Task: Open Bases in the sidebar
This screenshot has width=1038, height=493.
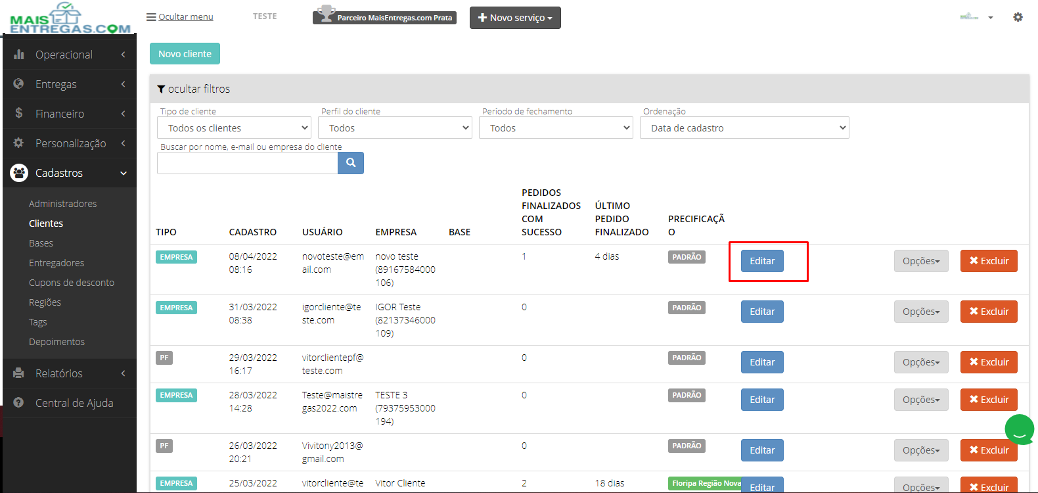Action: click(x=41, y=243)
